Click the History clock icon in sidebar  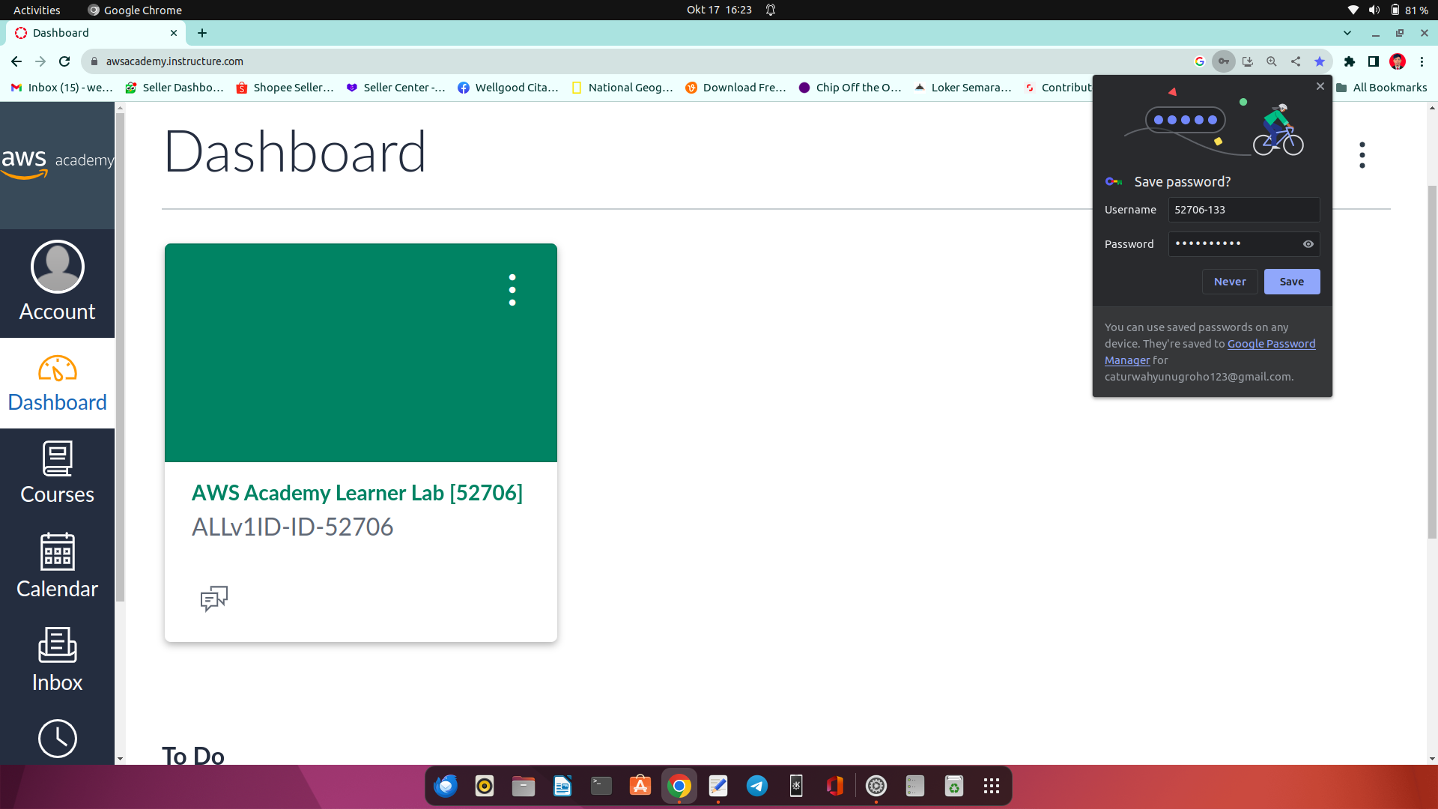point(57,739)
